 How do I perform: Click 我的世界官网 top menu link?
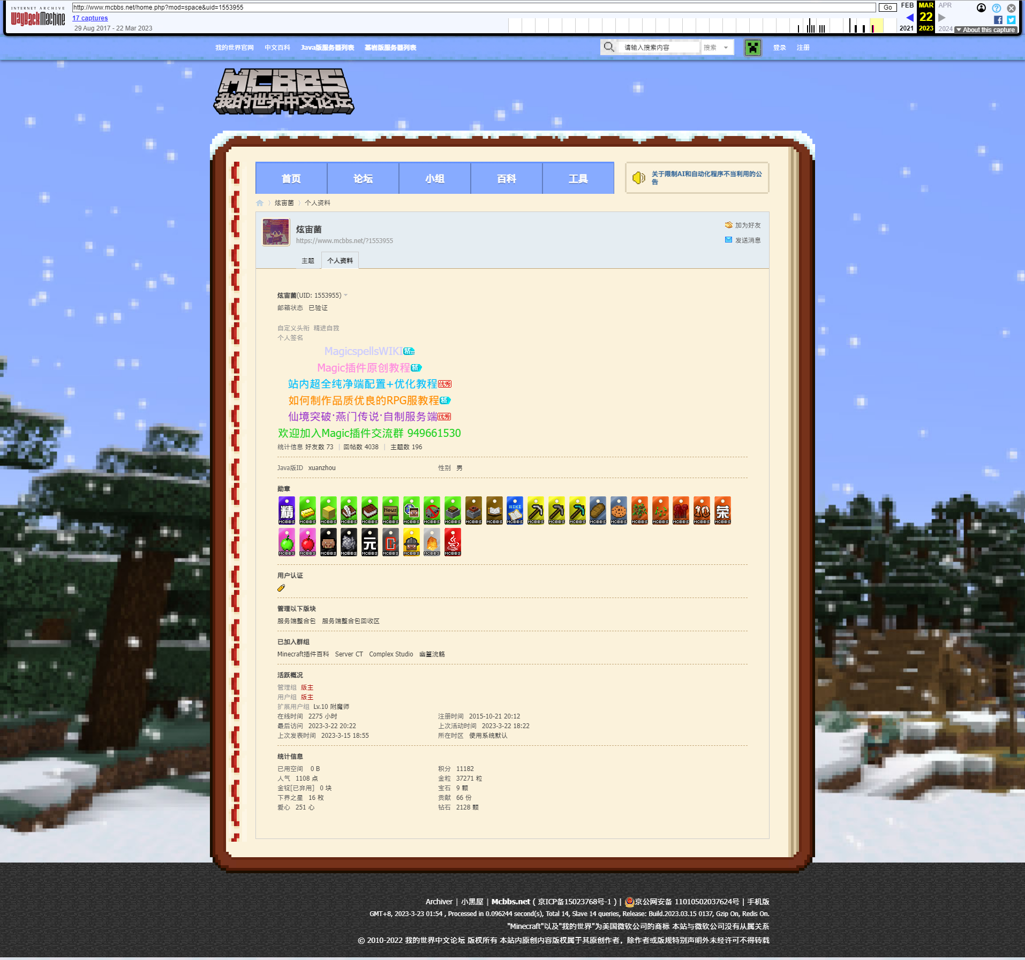click(x=235, y=48)
